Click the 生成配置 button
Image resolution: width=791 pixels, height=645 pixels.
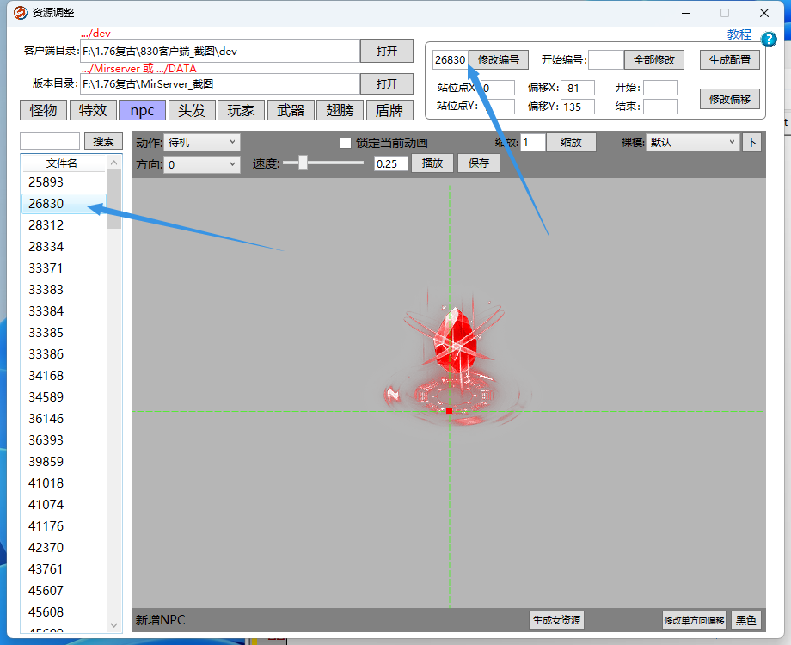pyautogui.click(x=729, y=60)
